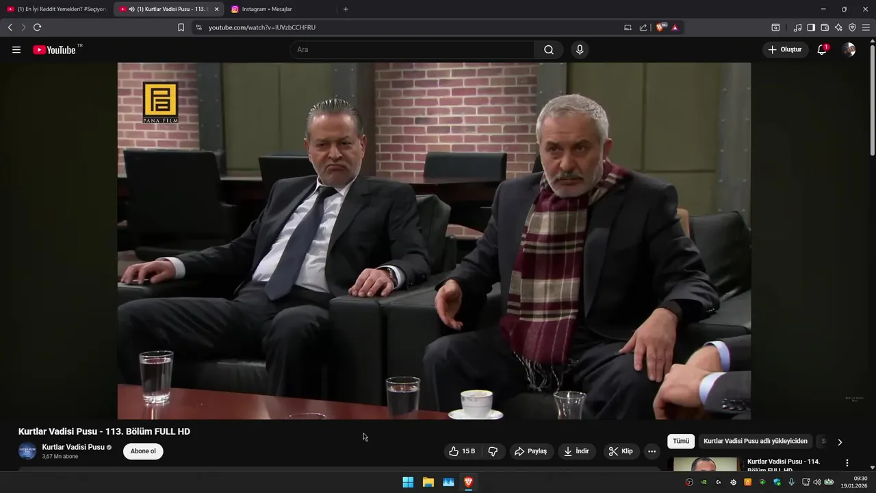876x493 pixels.
Task: Click the search magnifier button
Action: 549,50
